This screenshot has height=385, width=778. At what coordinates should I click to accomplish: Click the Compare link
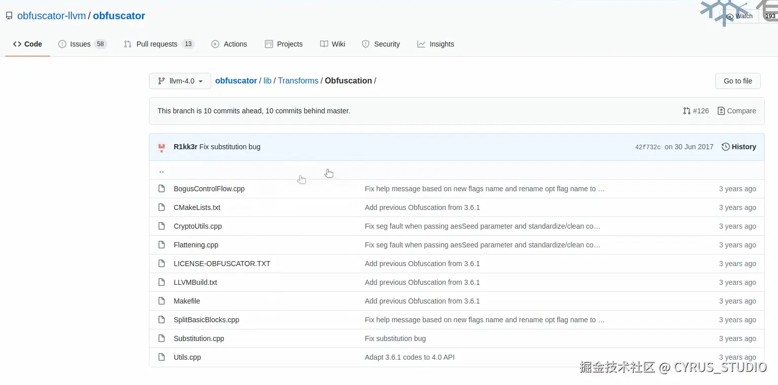[x=736, y=111]
